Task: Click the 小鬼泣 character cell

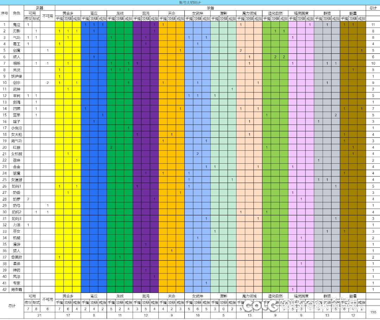Action: point(17,128)
